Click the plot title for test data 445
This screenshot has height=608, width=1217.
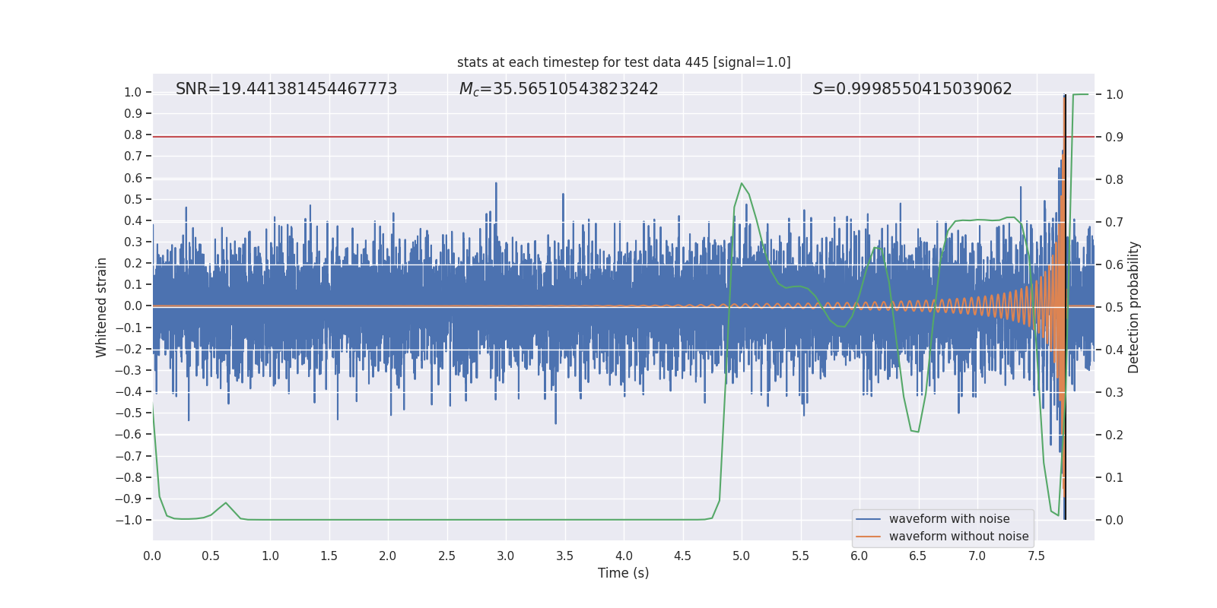pyautogui.click(x=624, y=62)
